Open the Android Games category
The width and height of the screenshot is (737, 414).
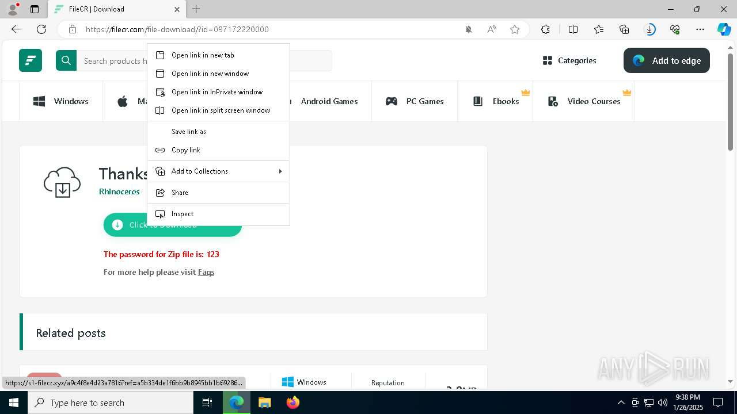click(x=329, y=101)
